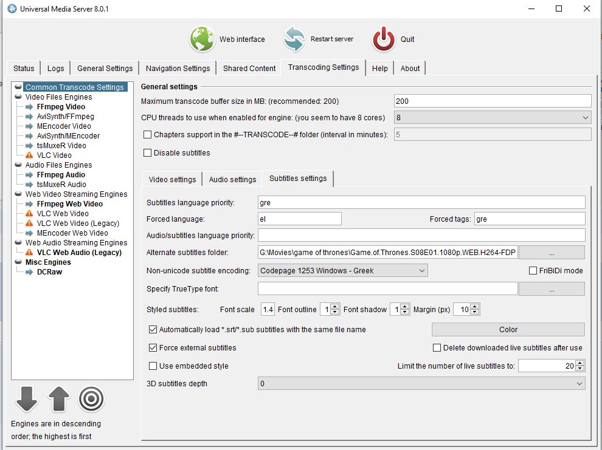Click the Maximum transcode buffer size field
Image resolution: width=602 pixels, height=450 pixels.
pos(493,101)
